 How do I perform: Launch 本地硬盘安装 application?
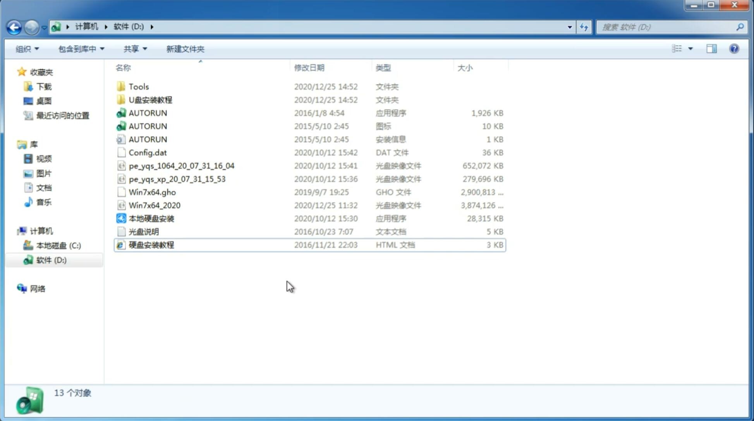[151, 218]
